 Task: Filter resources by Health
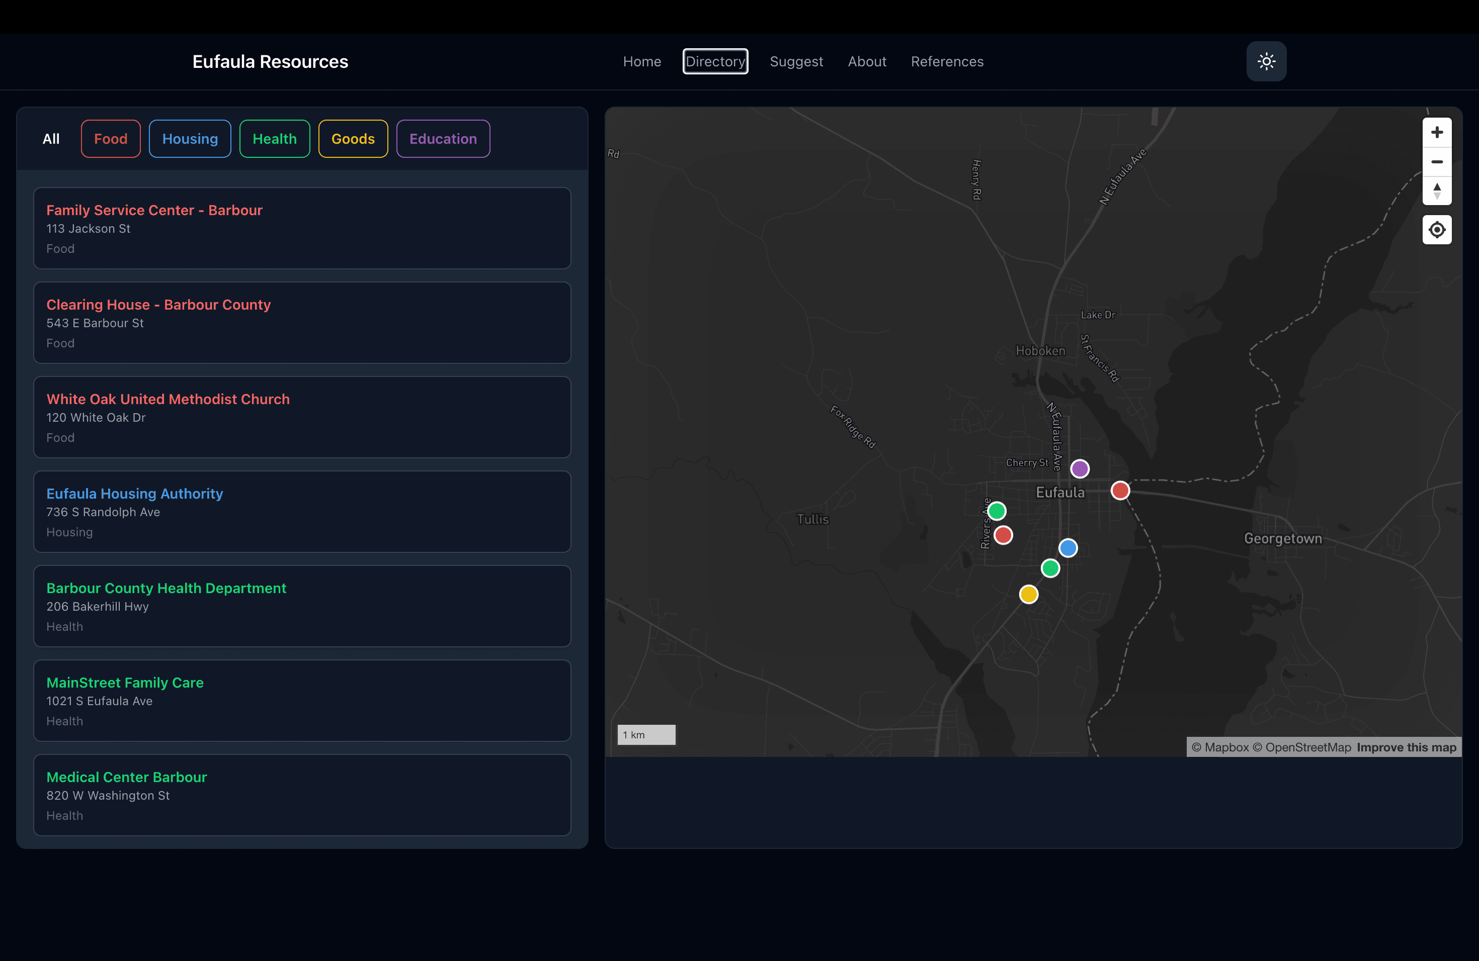275,138
